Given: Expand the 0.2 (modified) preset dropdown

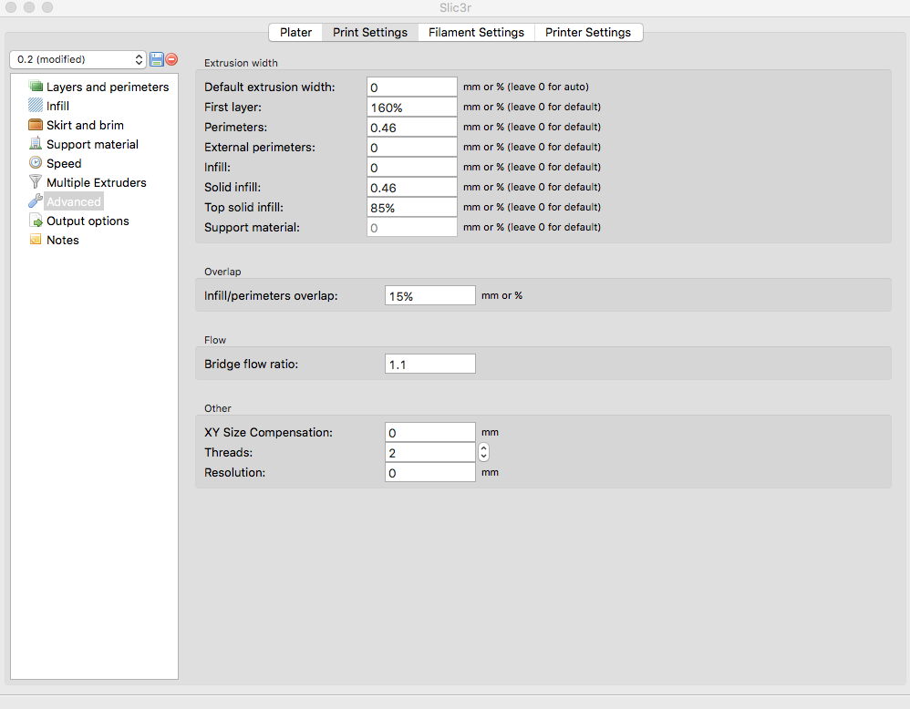Looking at the screenshot, I should 78,59.
